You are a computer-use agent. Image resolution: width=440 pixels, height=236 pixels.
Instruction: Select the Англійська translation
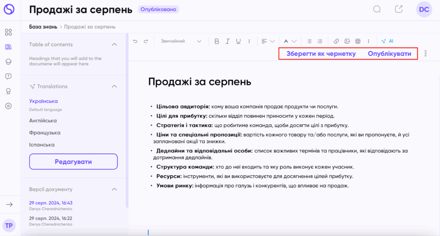tap(43, 121)
